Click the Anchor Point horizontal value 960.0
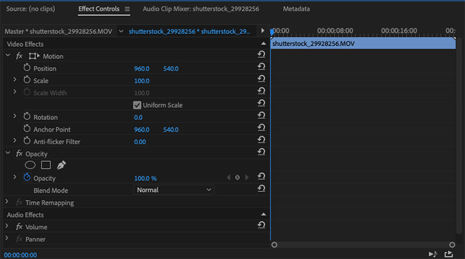The width and height of the screenshot is (465, 259). pyautogui.click(x=142, y=130)
